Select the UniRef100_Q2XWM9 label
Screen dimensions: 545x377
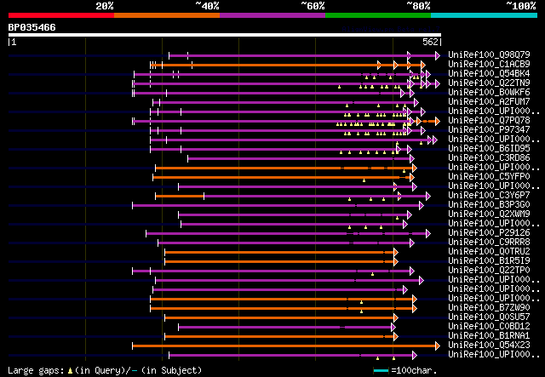tap(489, 214)
